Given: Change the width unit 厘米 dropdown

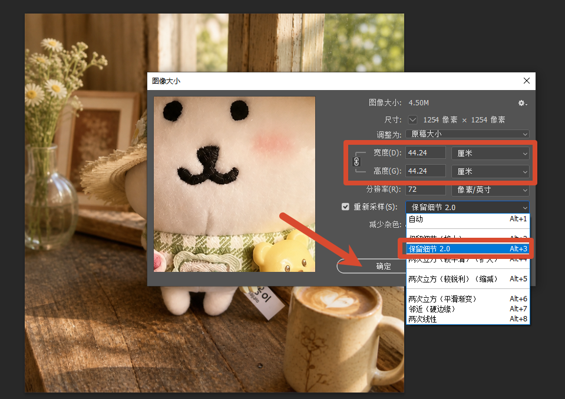Looking at the screenshot, I should pyautogui.click(x=490, y=153).
